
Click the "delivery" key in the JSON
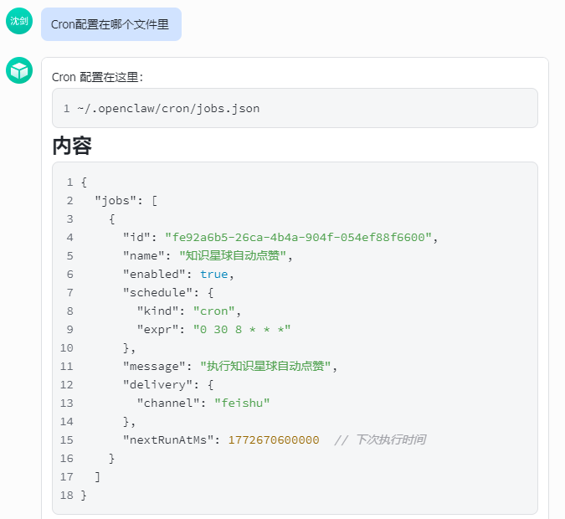point(157,384)
